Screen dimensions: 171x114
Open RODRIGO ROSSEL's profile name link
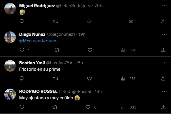coord(38,91)
